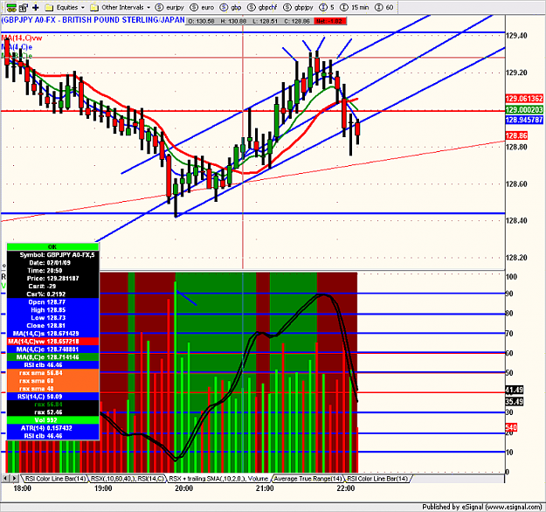Click the 21:00 time axis label
Viewport: 546px width, 512px height.
[265, 488]
